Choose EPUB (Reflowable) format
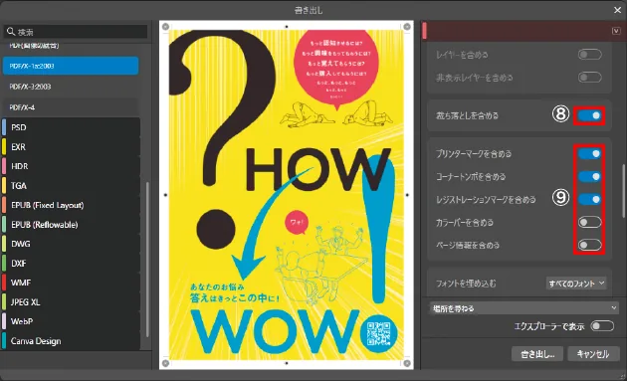 pos(71,225)
